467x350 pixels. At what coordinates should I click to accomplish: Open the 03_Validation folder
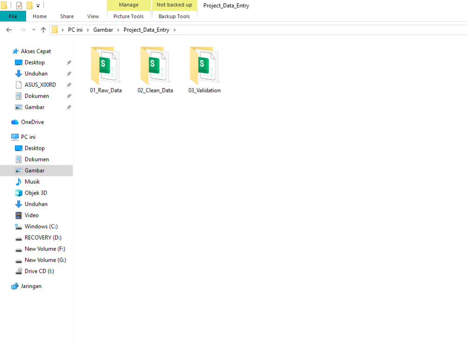tap(205, 70)
